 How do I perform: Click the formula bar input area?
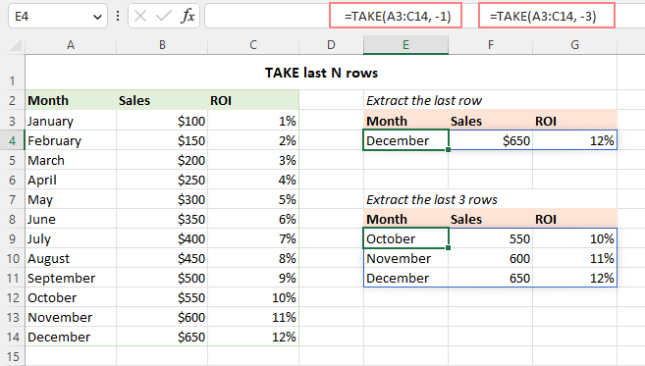point(424,17)
